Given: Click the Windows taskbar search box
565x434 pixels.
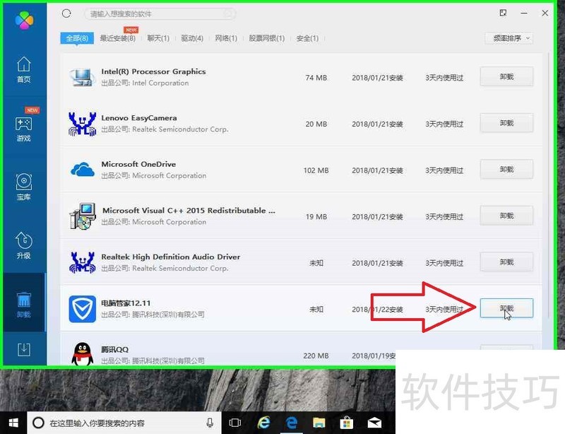Looking at the screenshot, I should [124, 423].
